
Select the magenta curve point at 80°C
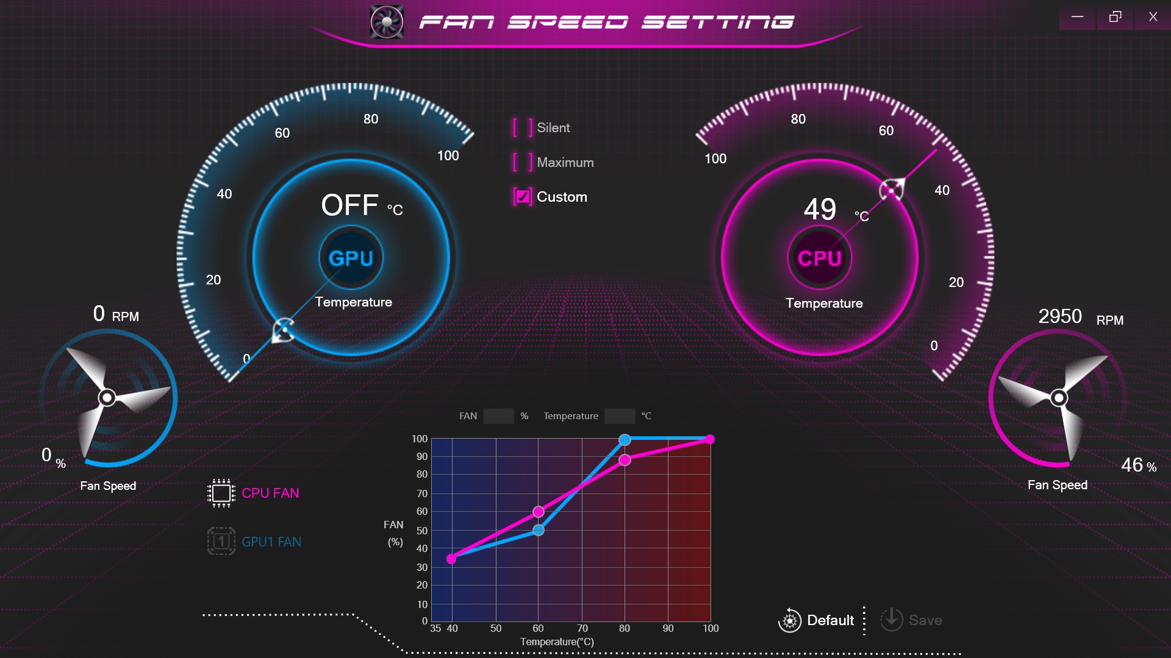click(x=625, y=460)
